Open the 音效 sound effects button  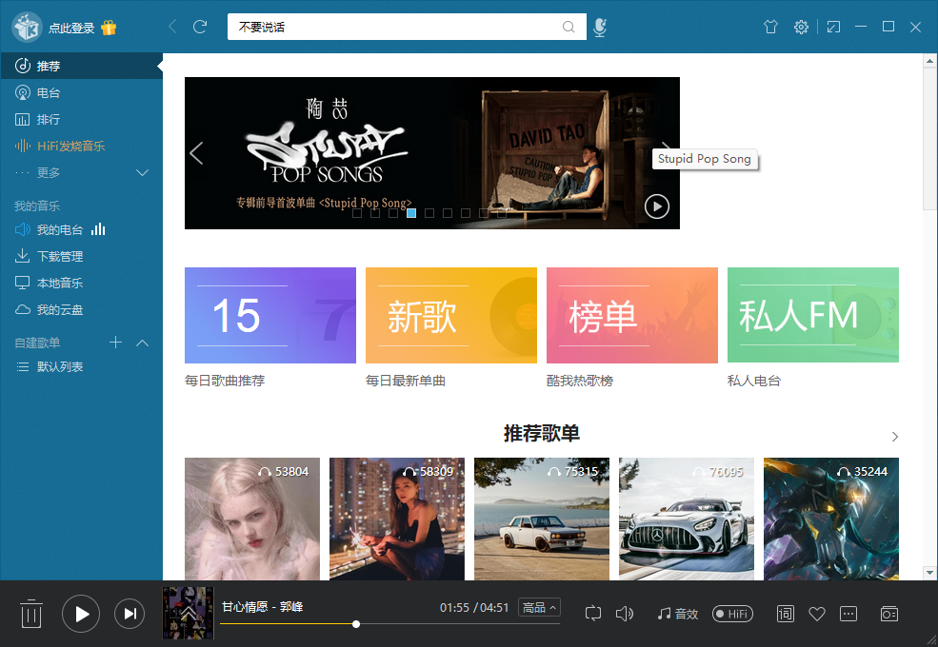(x=678, y=614)
